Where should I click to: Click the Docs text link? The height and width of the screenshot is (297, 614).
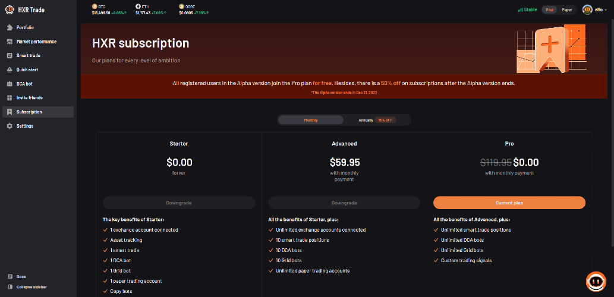point(21,277)
